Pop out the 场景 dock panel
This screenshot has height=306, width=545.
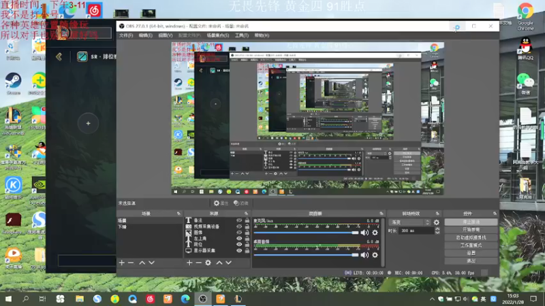[178, 214]
